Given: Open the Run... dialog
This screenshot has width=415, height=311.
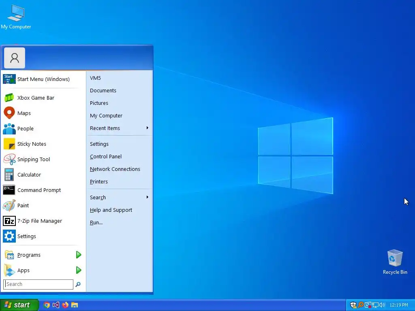Looking at the screenshot, I should tap(120, 223).
